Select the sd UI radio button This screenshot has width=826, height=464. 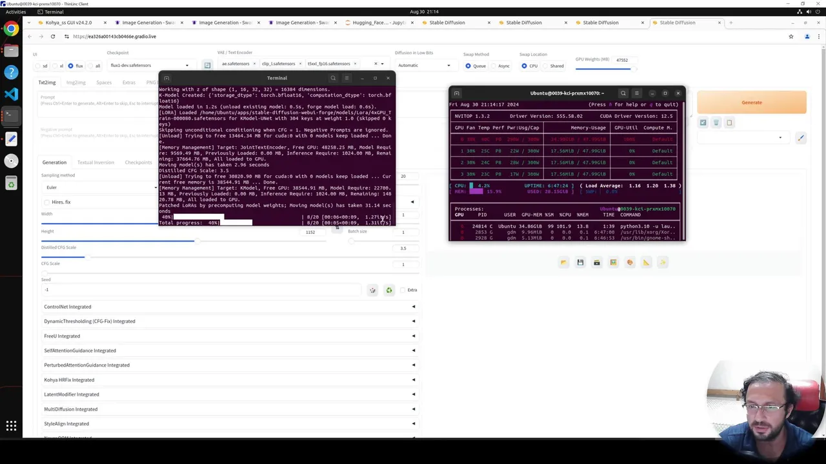37,66
